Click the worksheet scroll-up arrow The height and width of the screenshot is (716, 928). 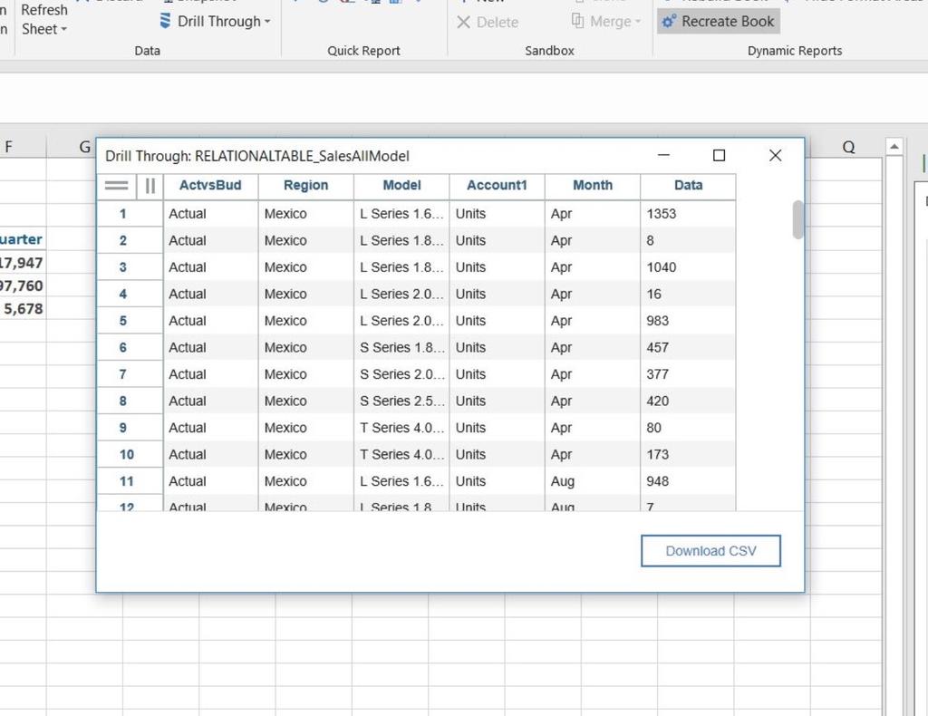894,146
